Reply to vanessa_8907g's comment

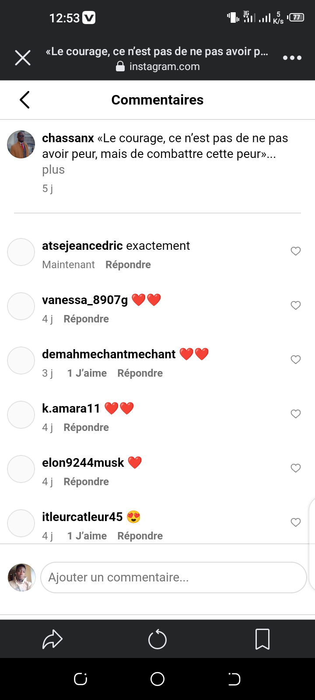[x=86, y=319]
